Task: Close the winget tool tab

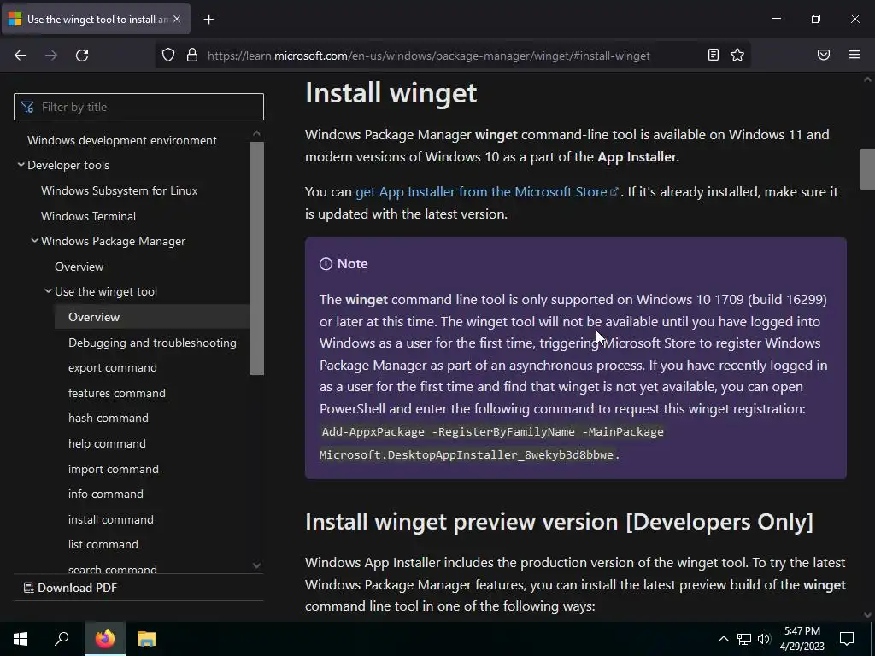Action: point(177,19)
